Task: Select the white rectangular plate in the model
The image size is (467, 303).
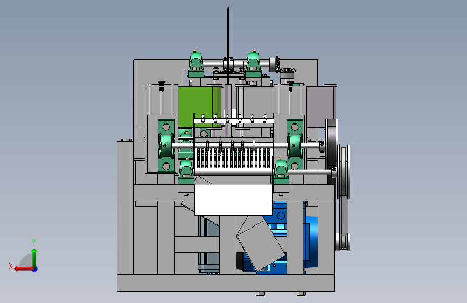Action: point(233,199)
